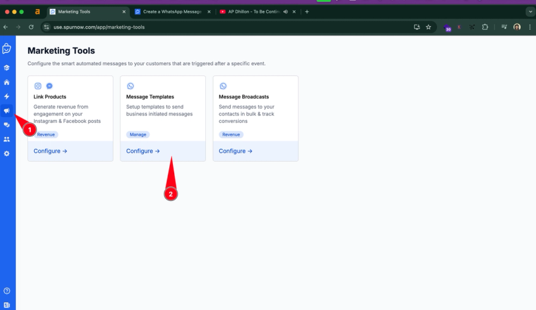536x310 pixels.
Task: Open a new browser tab with plus
Action: (x=307, y=11)
